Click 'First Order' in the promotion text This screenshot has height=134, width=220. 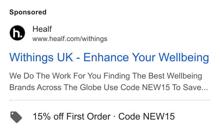(x=88, y=116)
